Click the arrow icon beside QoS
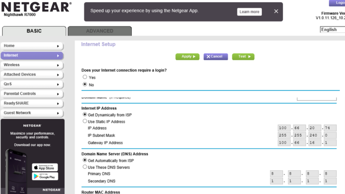This screenshot has height=194, width=345. point(58,84)
